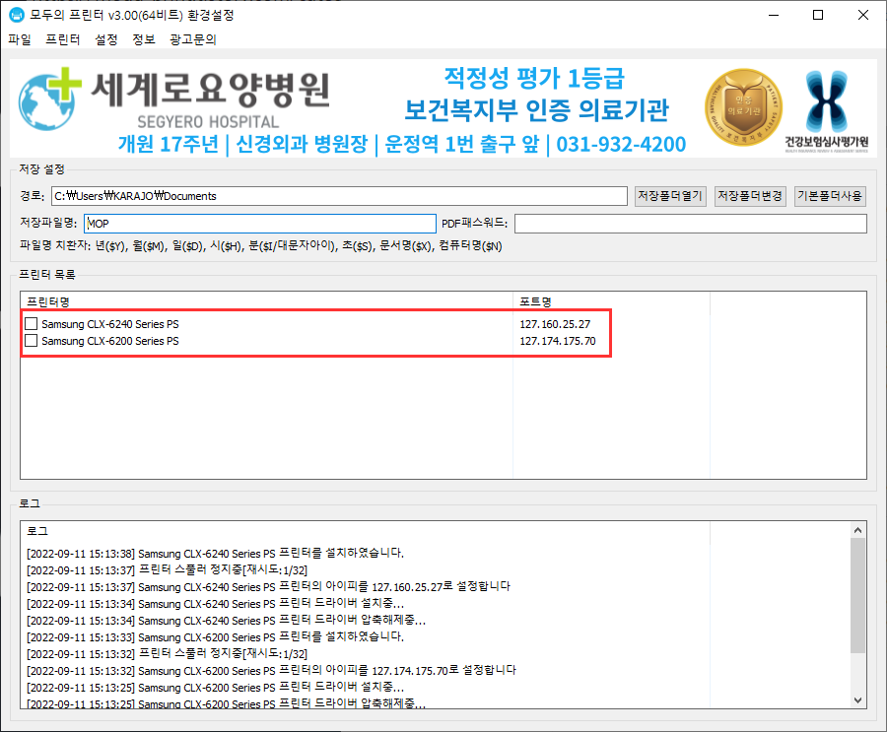Open the 파일 menu
Viewport: 887px width, 732px height.
[19, 40]
